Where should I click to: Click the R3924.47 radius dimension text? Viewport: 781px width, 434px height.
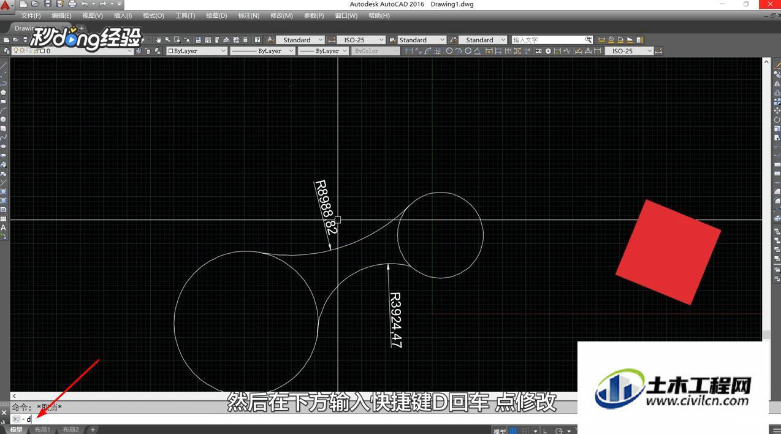(396, 320)
